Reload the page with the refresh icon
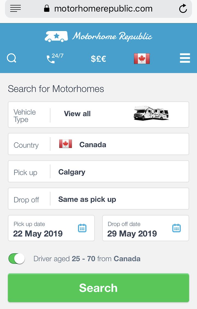This screenshot has height=309, width=197. [x=183, y=8]
